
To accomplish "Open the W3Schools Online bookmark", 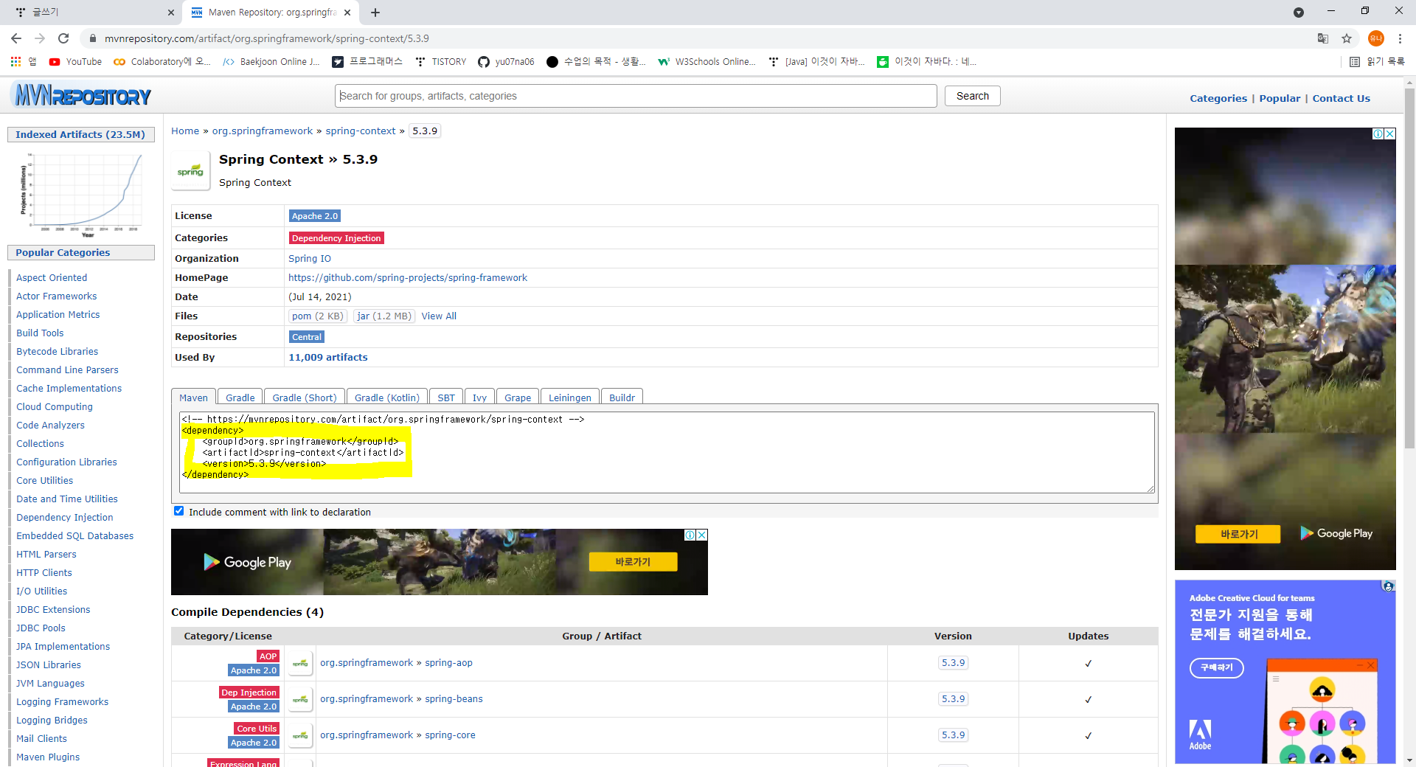I will (x=707, y=62).
